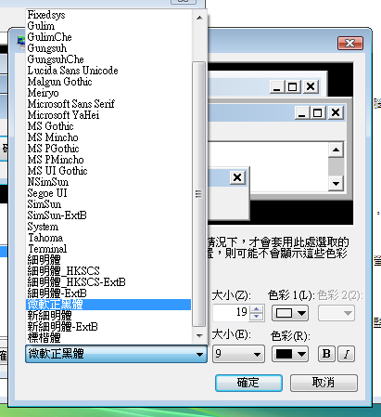Open the 色彩 1 color dropdown

click(x=290, y=313)
